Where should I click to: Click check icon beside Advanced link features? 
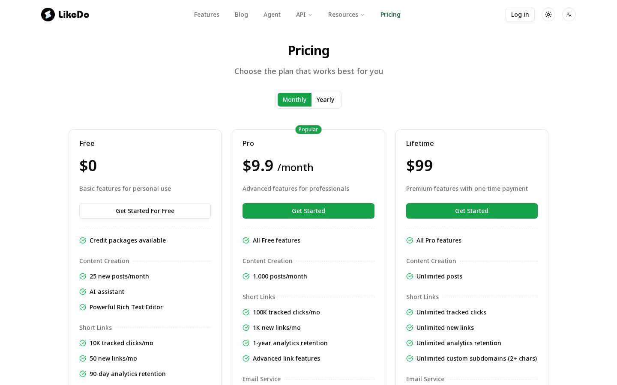(246, 358)
